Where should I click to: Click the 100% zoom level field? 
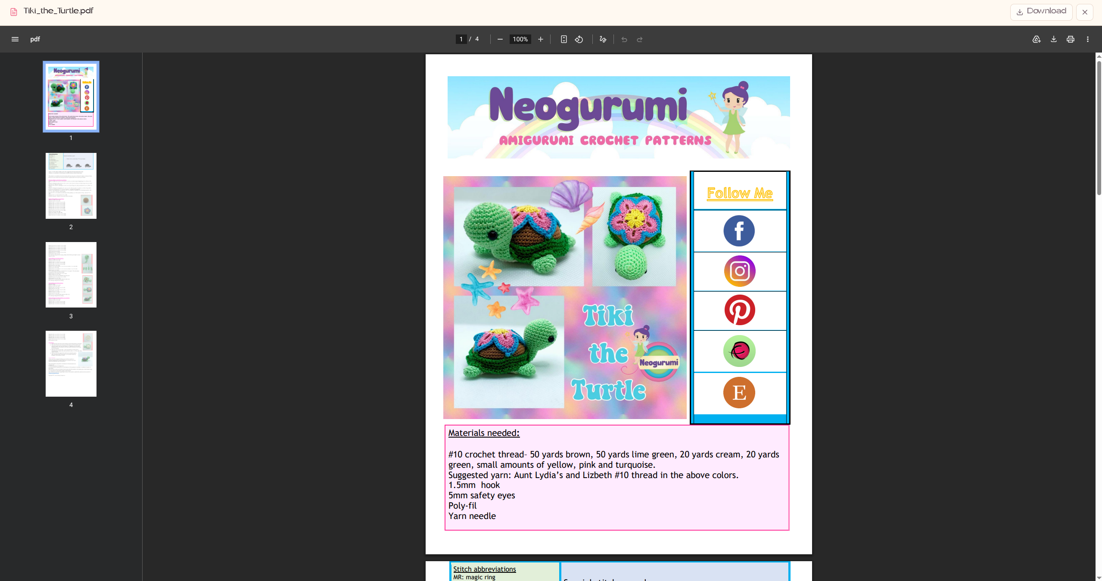click(x=520, y=39)
